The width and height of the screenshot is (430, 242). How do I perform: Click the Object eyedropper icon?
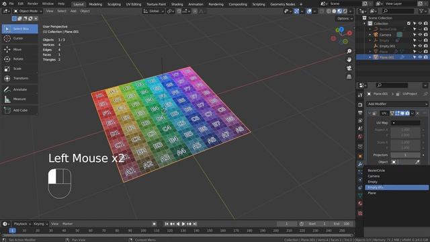pyautogui.click(x=417, y=162)
